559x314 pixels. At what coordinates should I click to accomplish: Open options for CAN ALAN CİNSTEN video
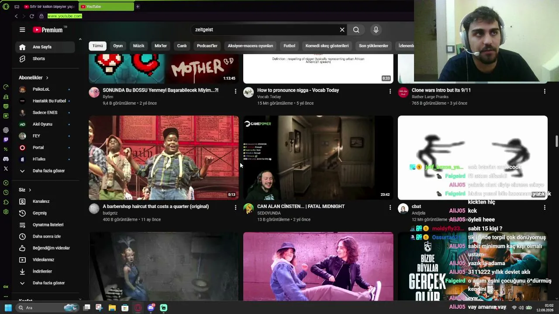point(390,208)
